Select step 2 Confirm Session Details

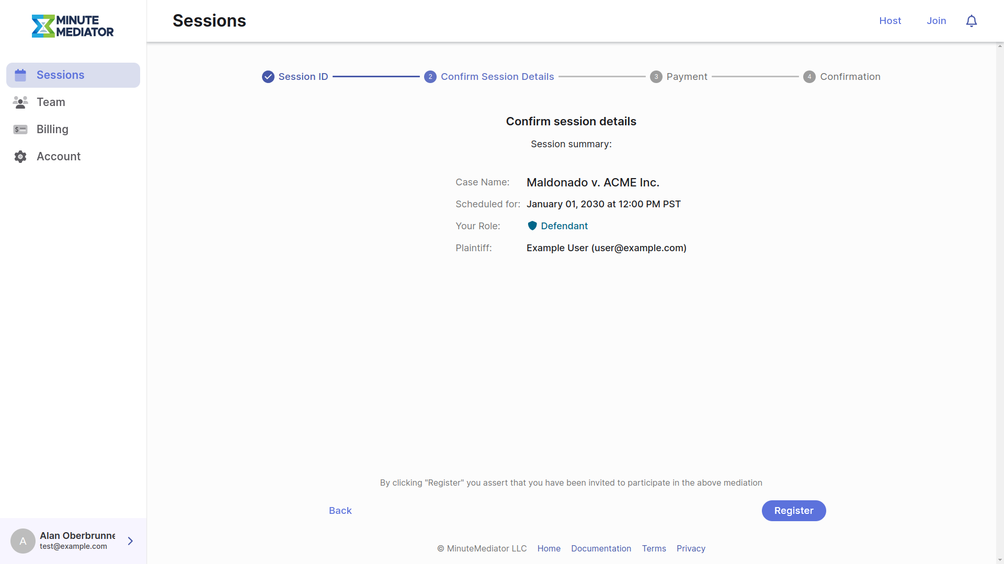click(430, 76)
